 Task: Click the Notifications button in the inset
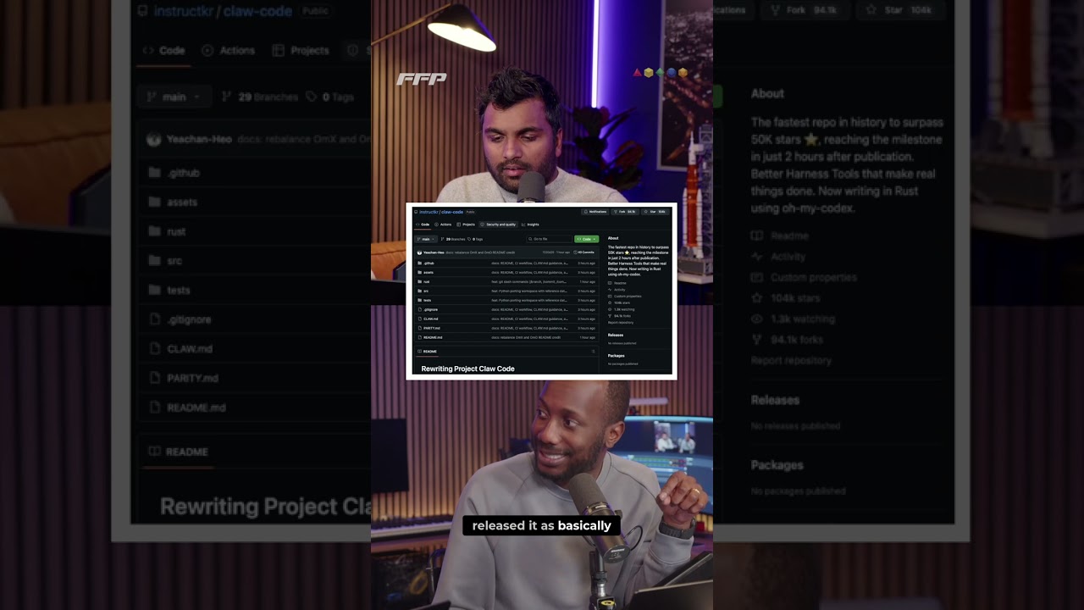click(595, 212)
